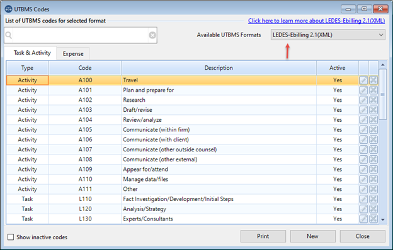Edit the A103 Draft/revise code
The image size is (393, 250).
(363, 110)
